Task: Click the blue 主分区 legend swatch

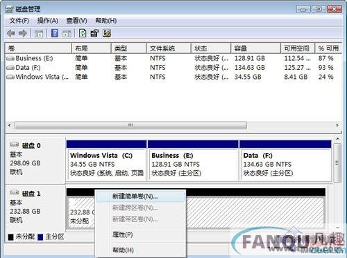Action: [40, 237]
